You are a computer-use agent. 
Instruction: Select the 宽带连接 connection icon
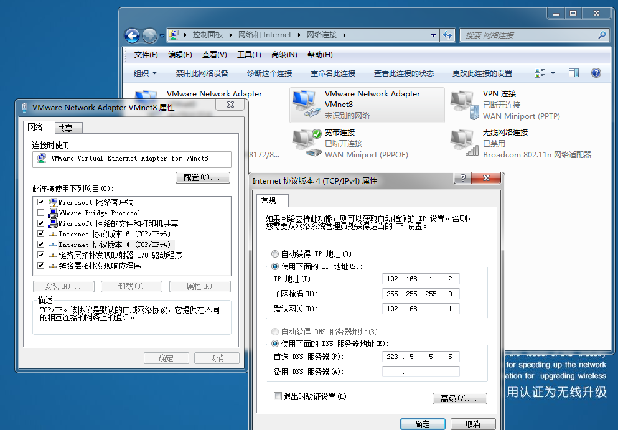307,143
